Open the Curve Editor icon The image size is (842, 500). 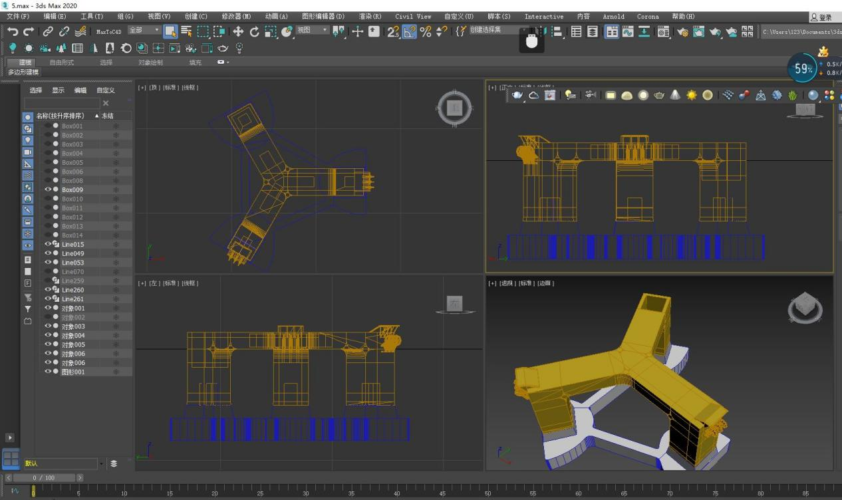[x=628, y=31]
